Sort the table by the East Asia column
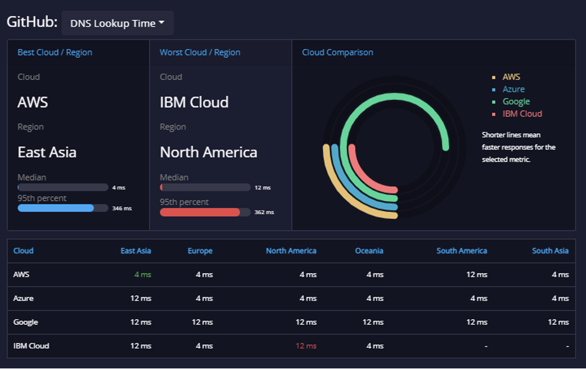This screenshot has height=369, width=586. (x=136, y=251)
